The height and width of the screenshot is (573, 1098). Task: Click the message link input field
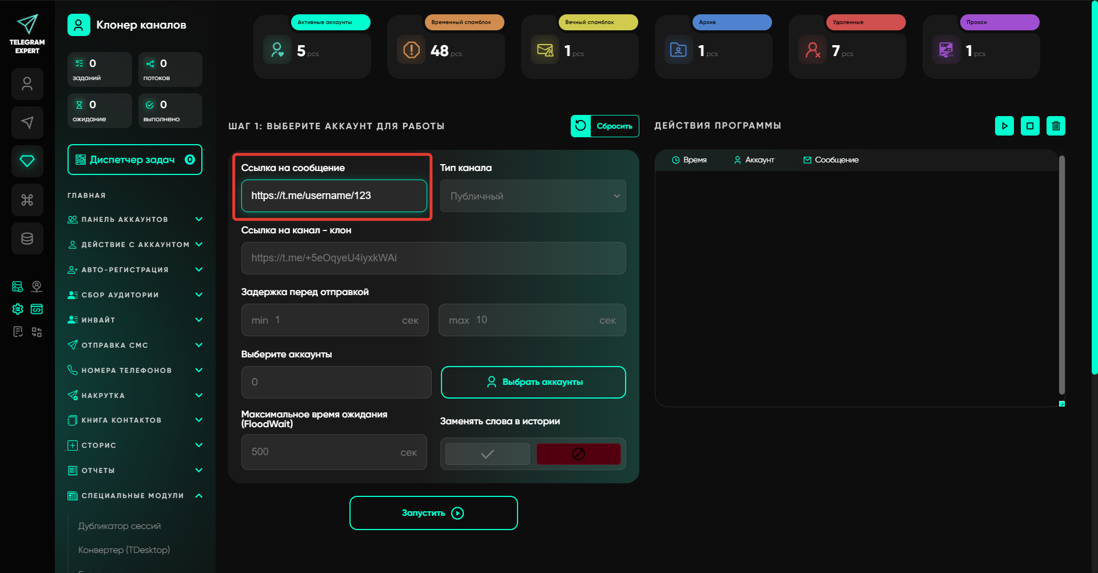pos(334,196)
